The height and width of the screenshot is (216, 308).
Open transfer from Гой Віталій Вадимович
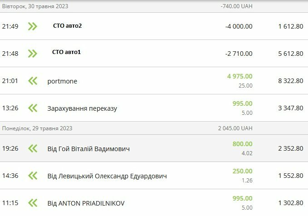(x=88, y=149)
